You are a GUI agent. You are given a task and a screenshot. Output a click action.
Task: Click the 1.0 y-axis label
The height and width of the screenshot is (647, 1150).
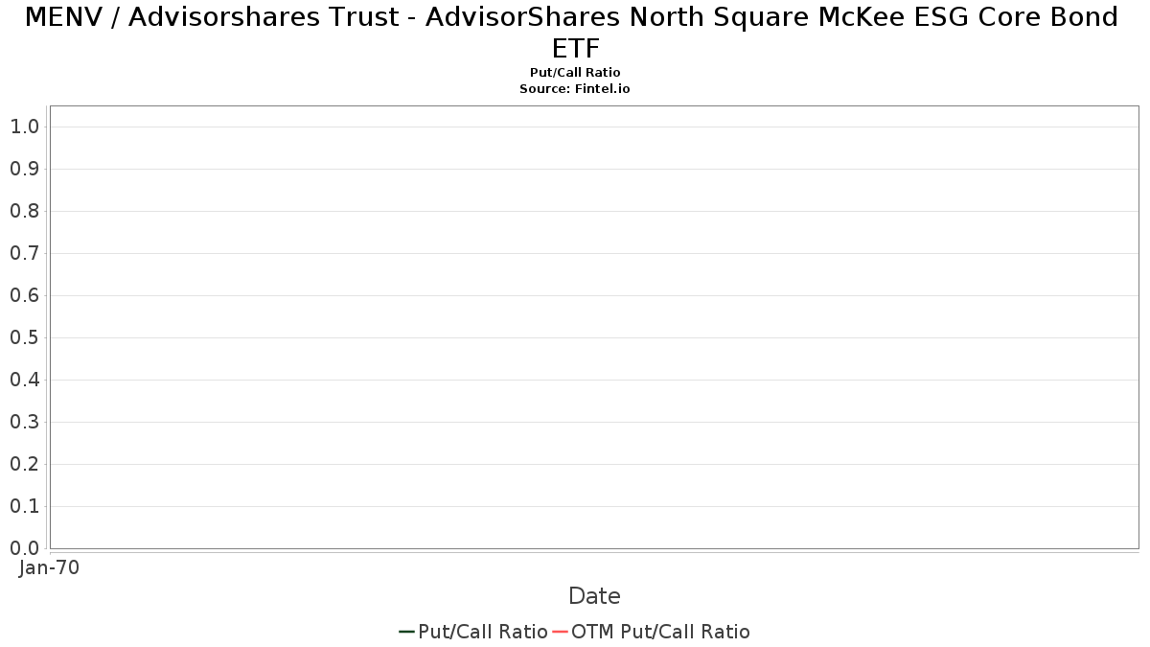tap(24, 127)
